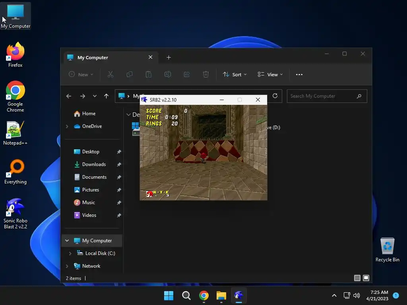Screen dimensions: 407x305
Task: Click inside the SRB2 game view
Action: [203, 152]
